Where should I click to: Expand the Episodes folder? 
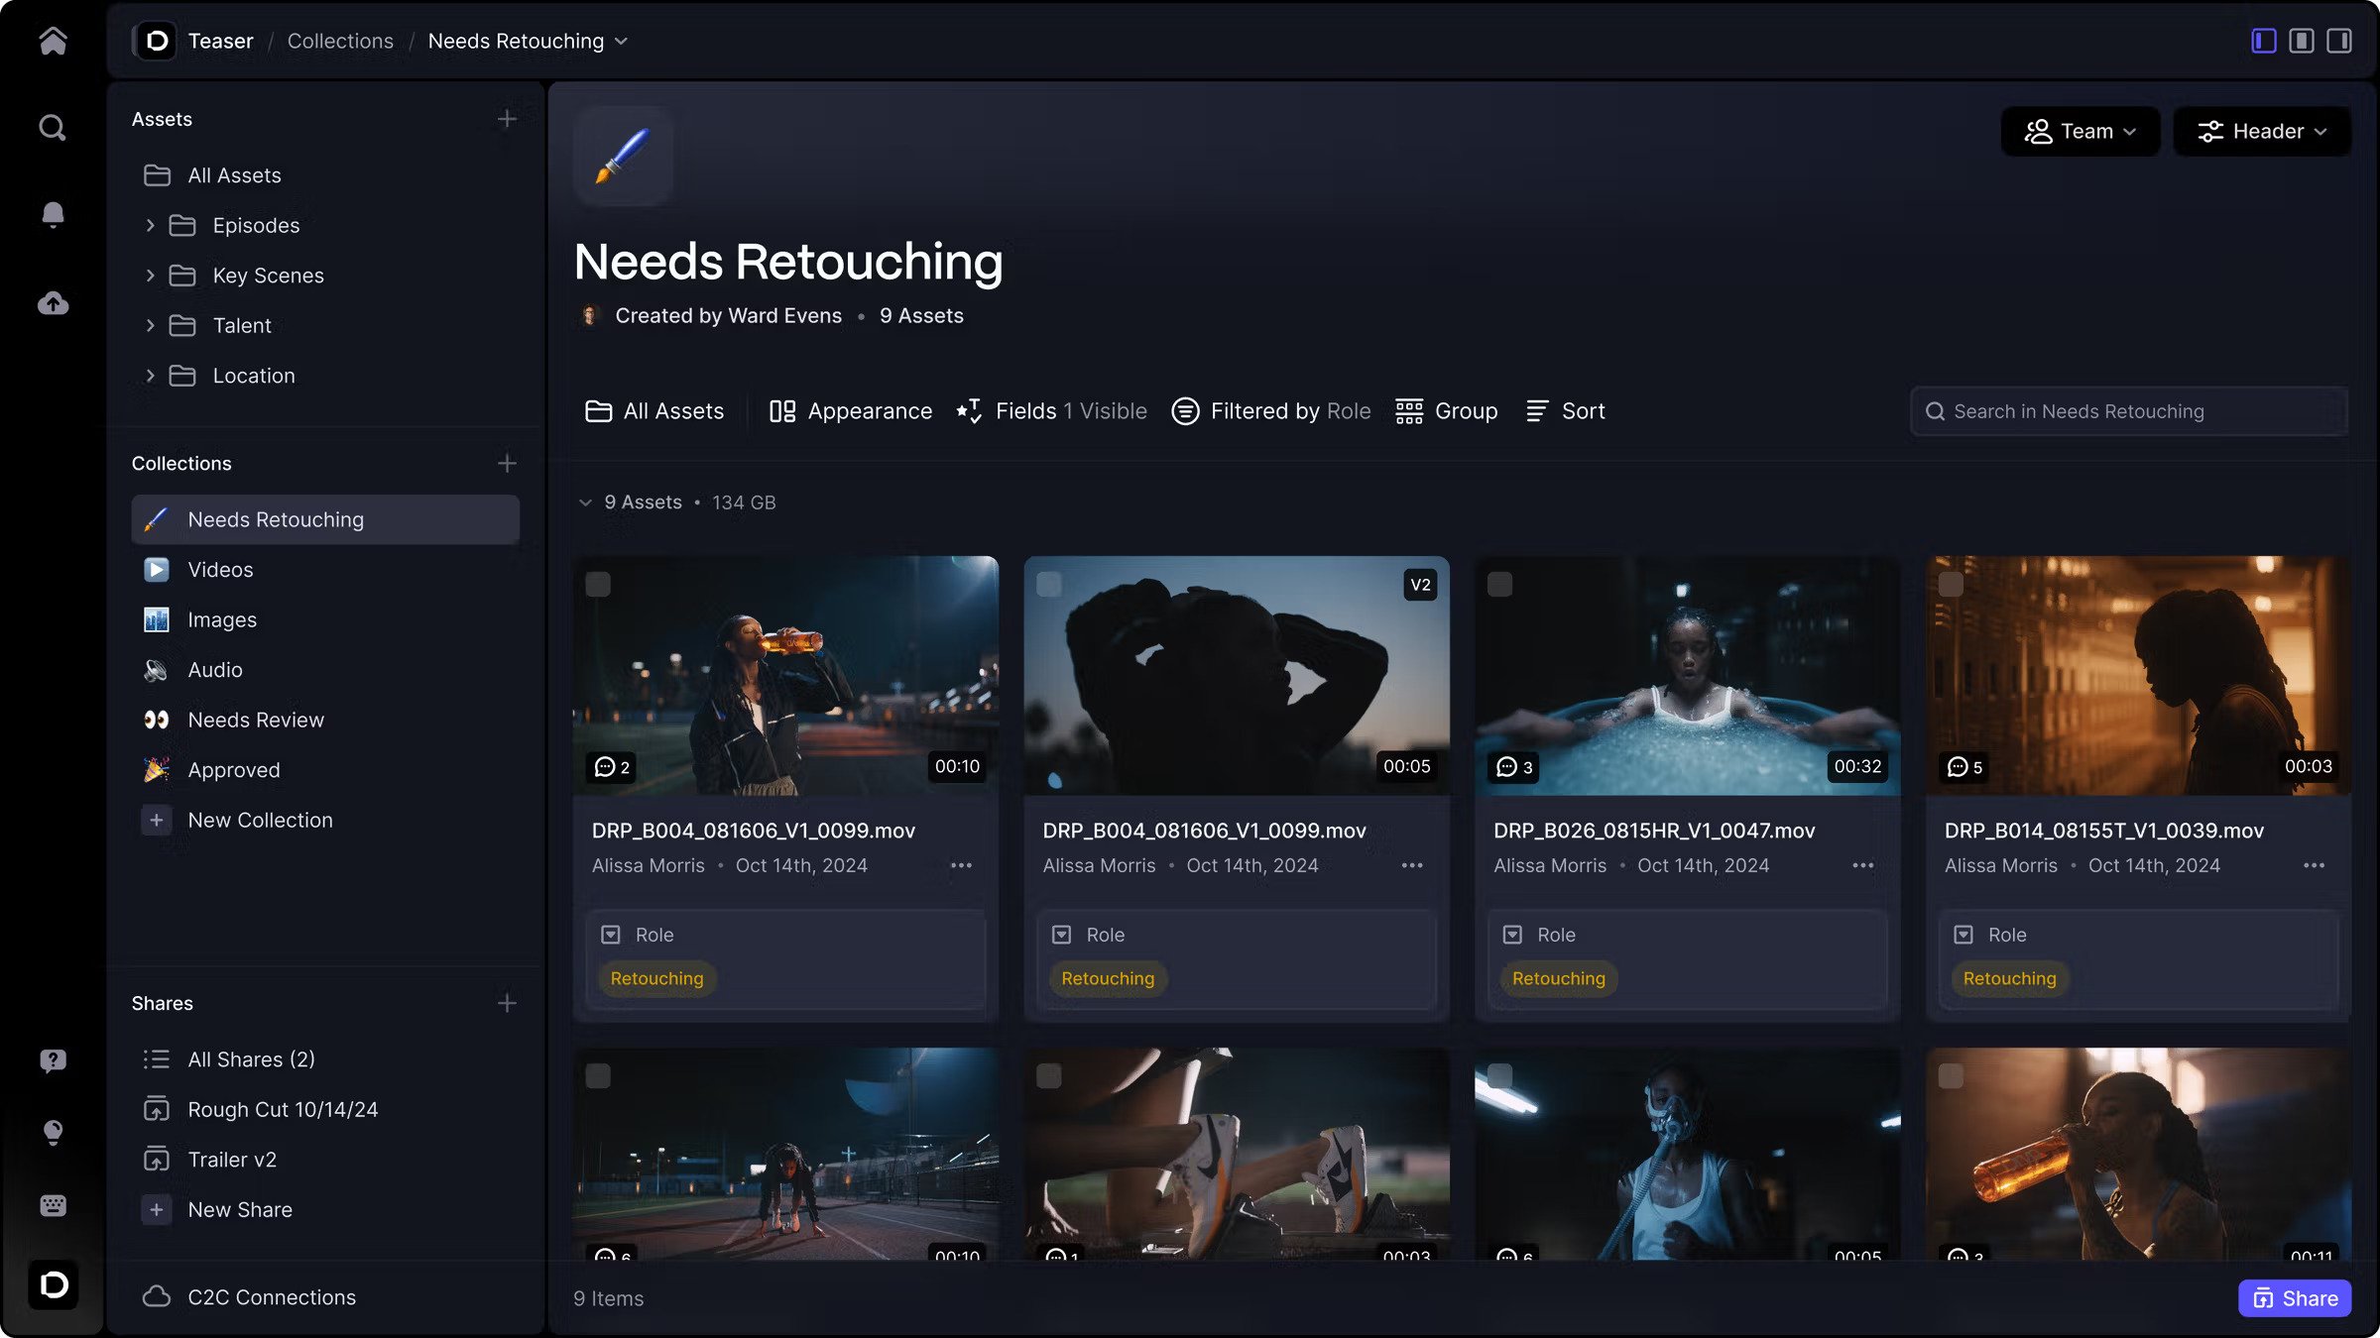tap(150, 226)
